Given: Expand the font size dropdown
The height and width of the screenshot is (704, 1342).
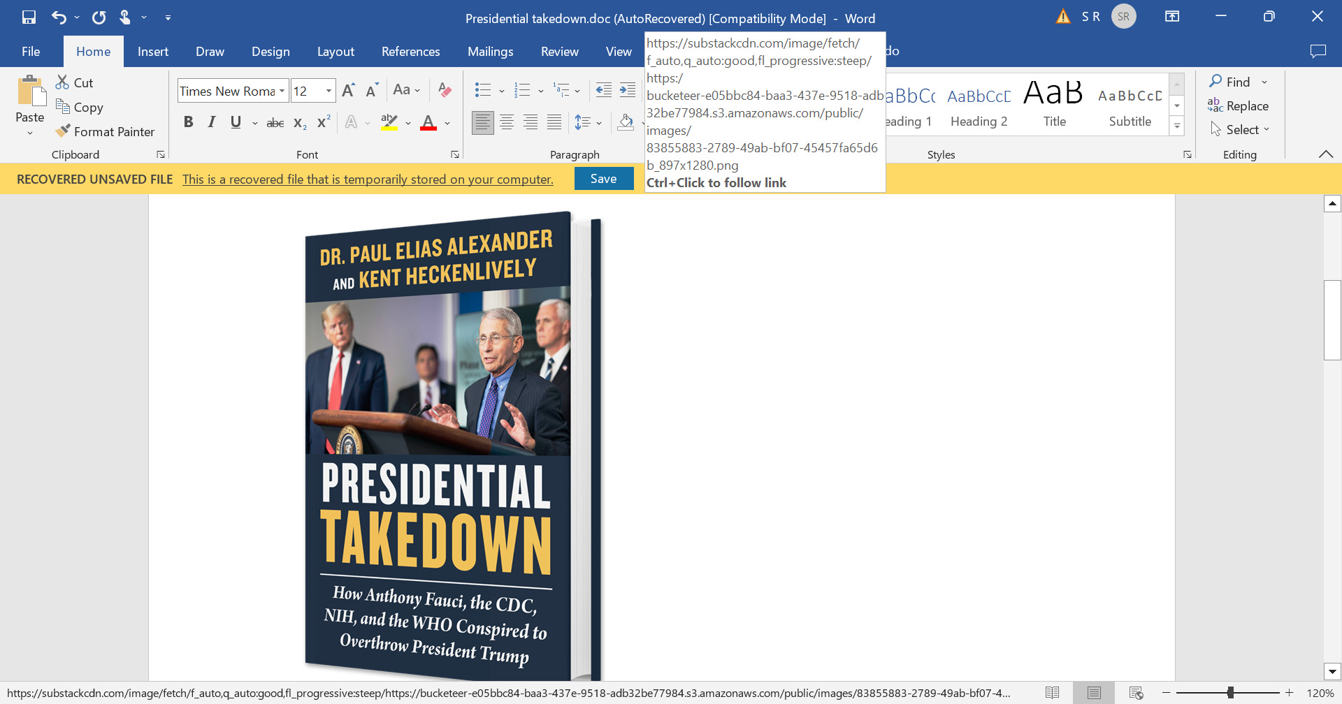Looking at the screenshot, I should 329,91.
